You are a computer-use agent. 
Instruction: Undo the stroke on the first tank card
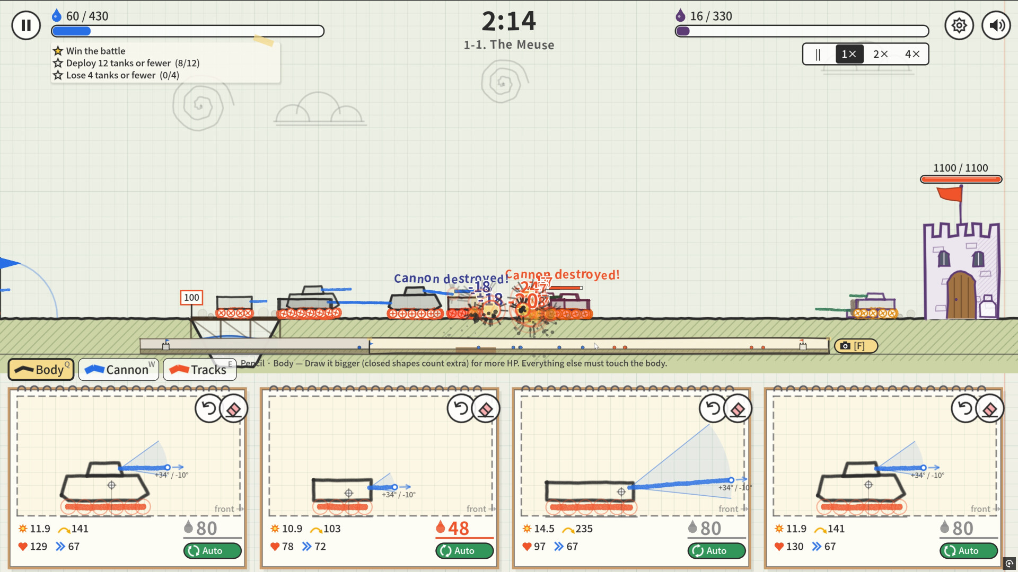[x=208, y=408]
